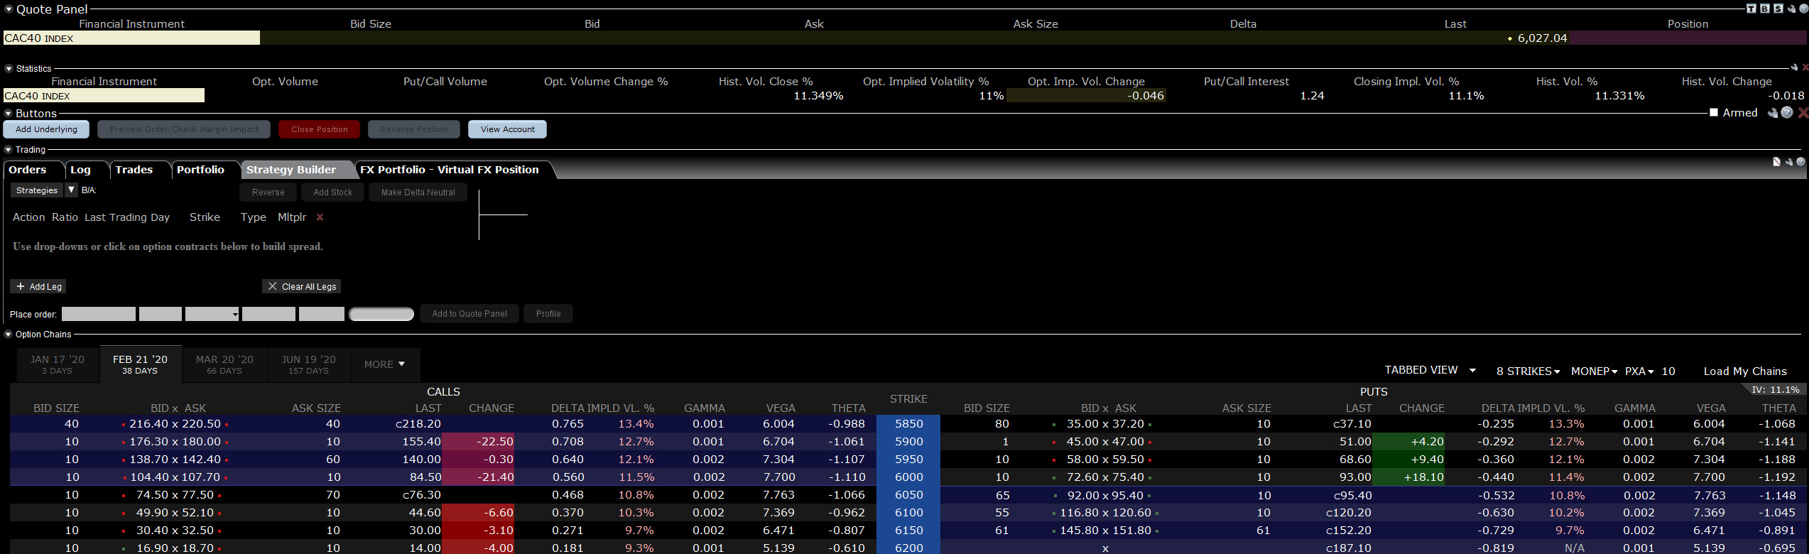The width and height of the screenshot is (1809, 554).
Task: Open Statistics panel configuration wrench
Action: pyautogui.click(x=1794, y=67)
